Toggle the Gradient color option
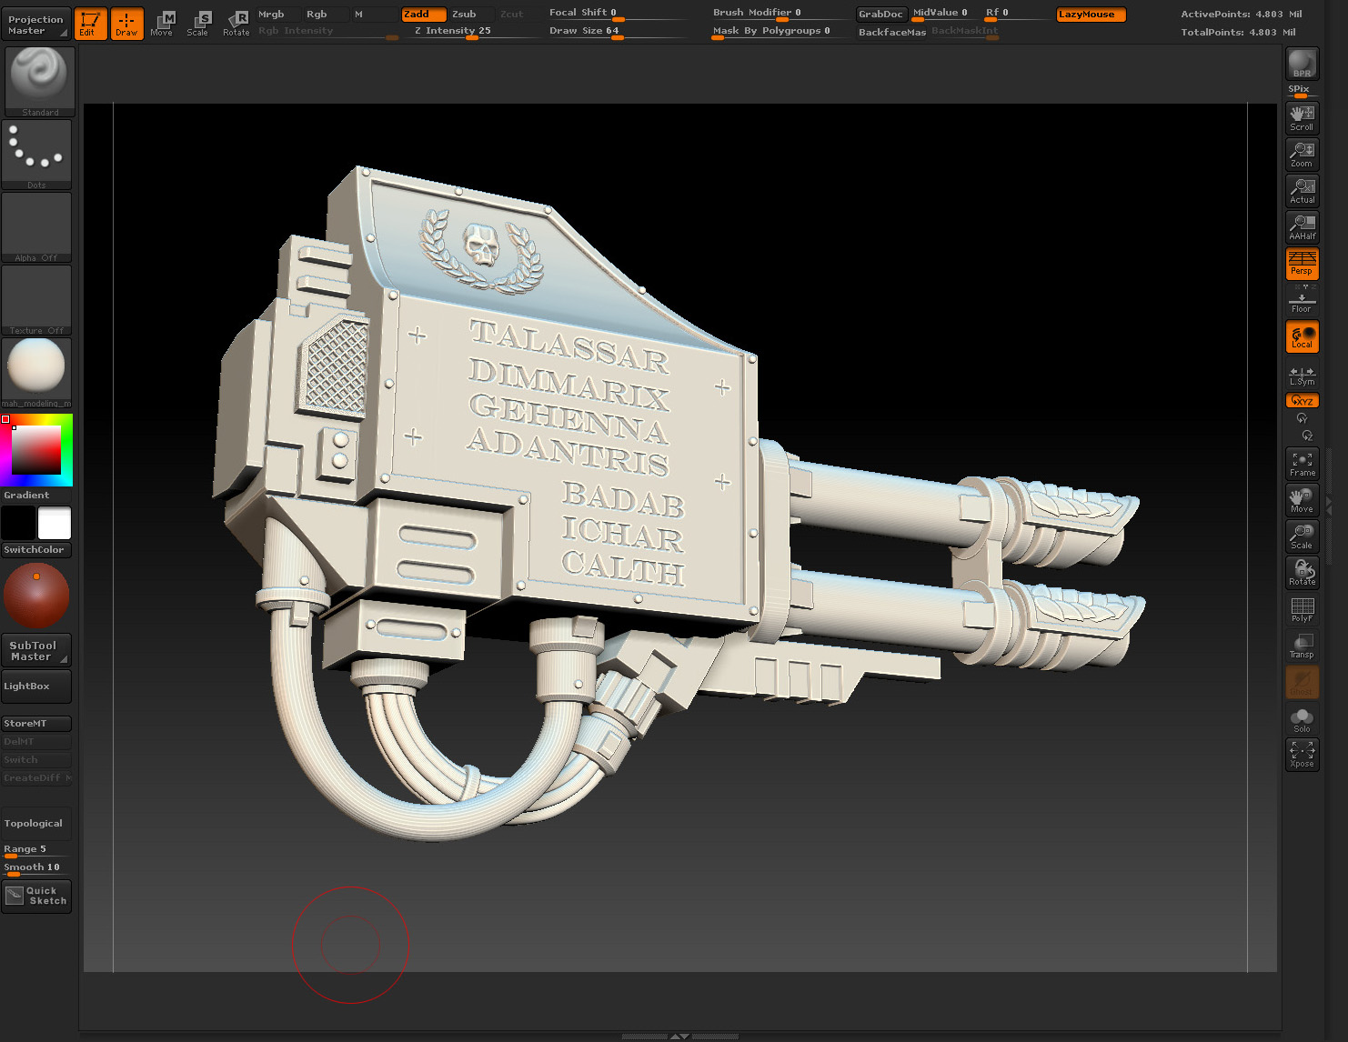The width and height of the screenshot is (1348, 1042). pyautogui.click(x=36, y=496)
